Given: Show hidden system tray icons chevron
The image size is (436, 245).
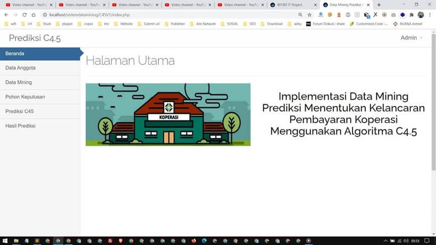Looking at the screenshot, I should [x=385, y=241].
